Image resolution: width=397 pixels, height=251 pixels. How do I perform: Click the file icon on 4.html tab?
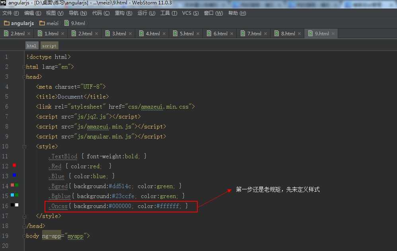coord(141,33)
